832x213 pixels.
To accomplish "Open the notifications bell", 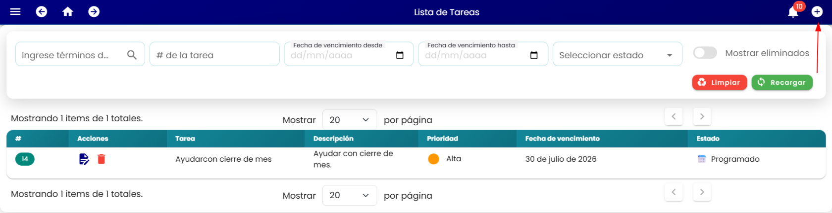I will pos(793,12).
